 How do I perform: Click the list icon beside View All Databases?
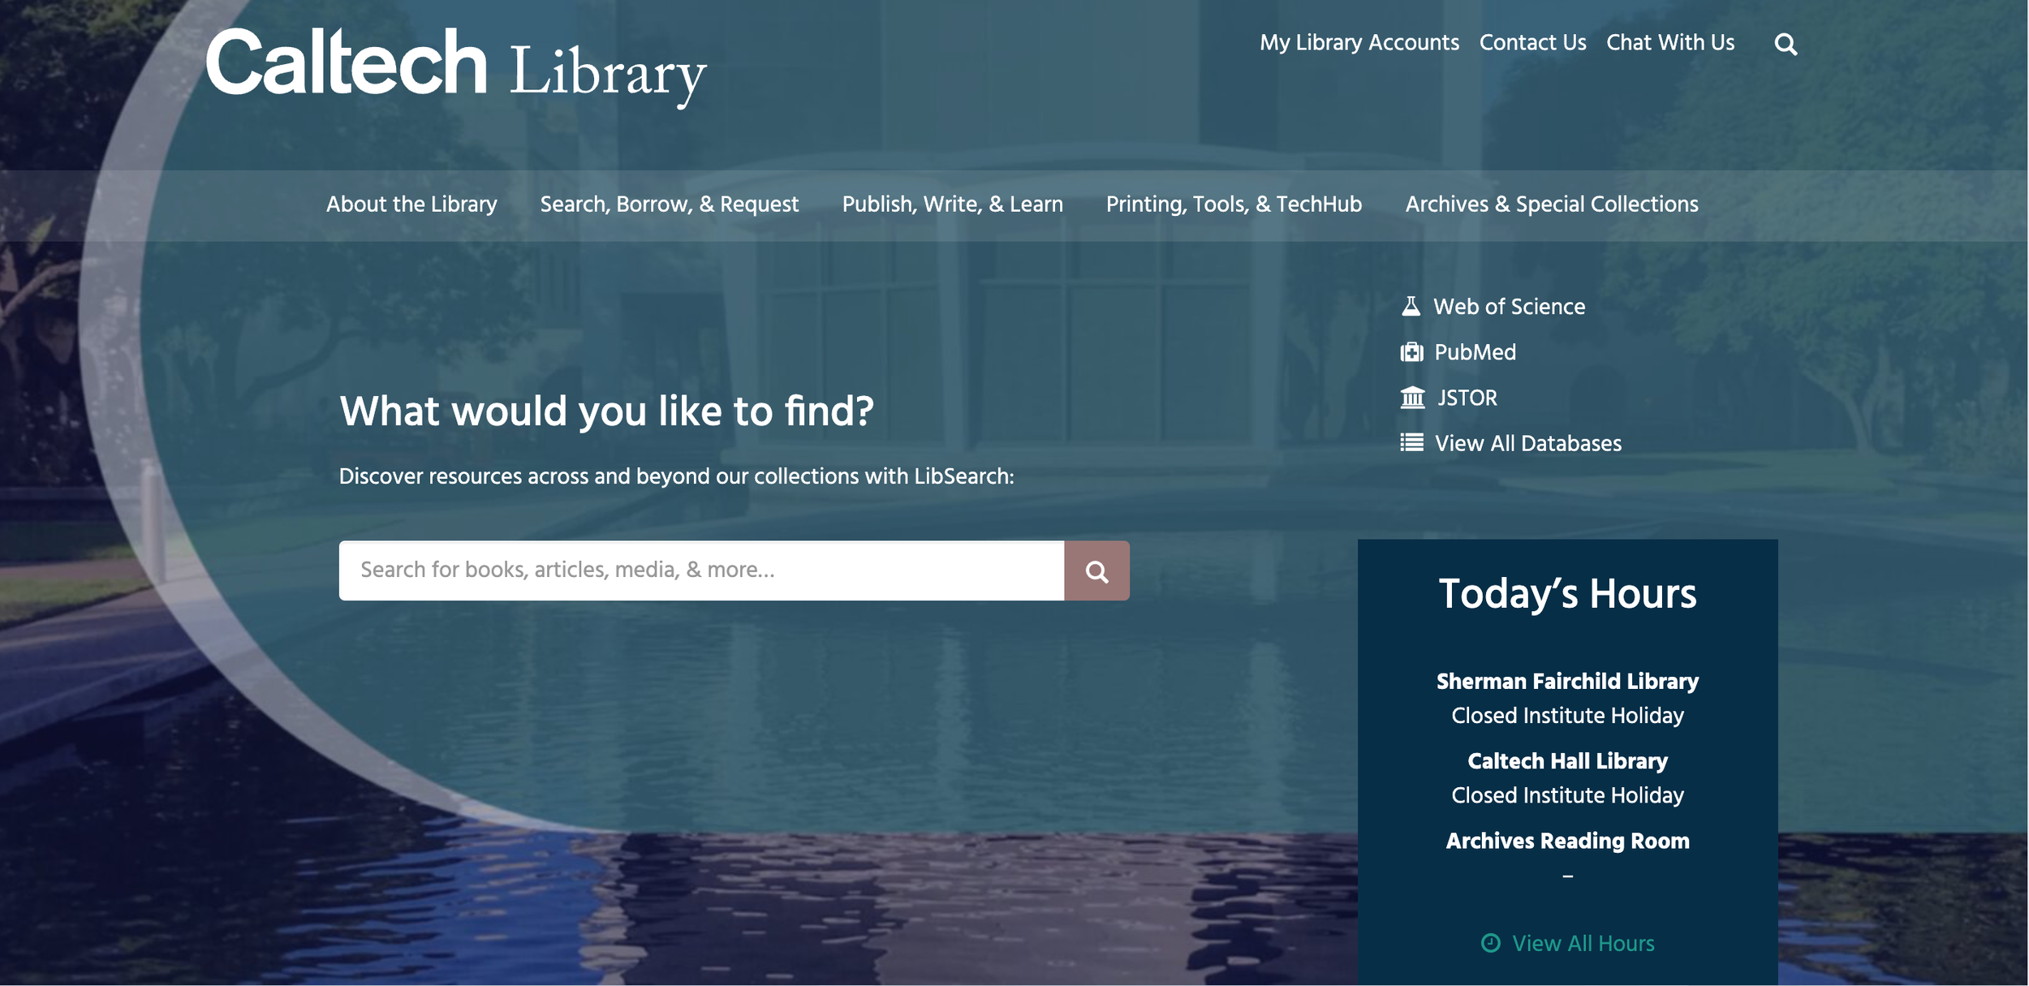(1411, 443)
